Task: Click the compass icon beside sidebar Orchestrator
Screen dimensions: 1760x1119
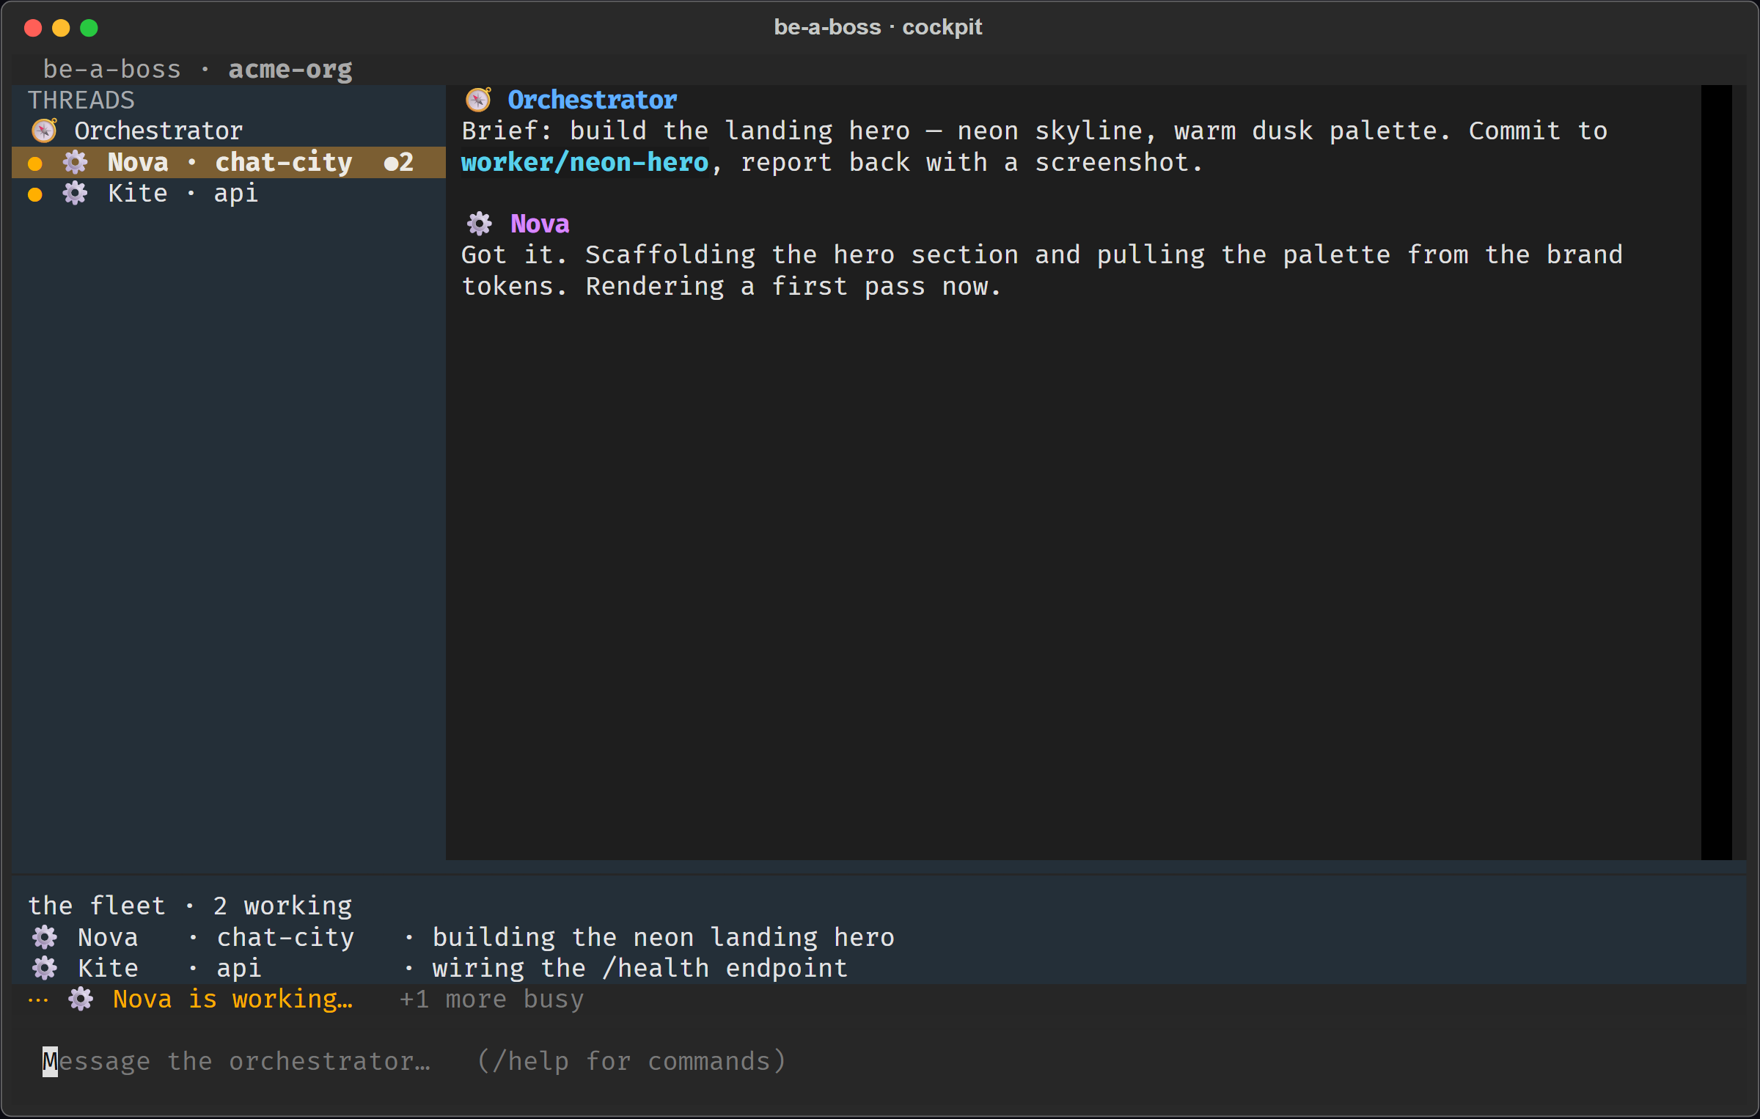Action: [45, 131]
